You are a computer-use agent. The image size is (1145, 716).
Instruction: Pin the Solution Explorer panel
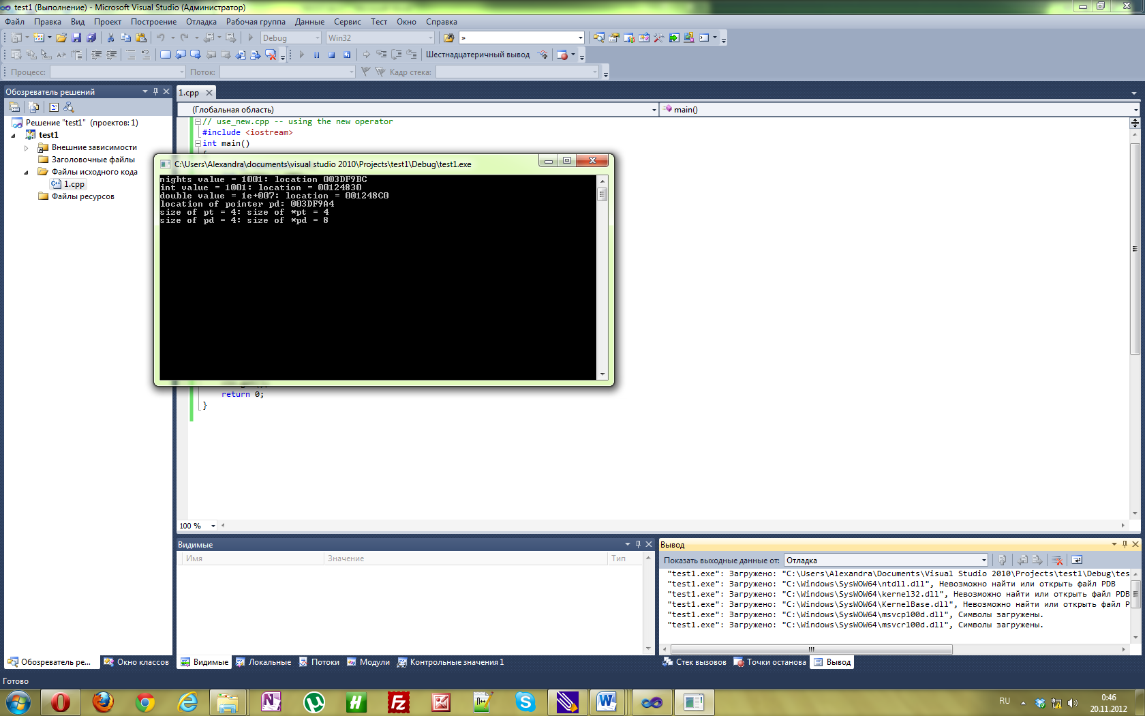(155, 91)
